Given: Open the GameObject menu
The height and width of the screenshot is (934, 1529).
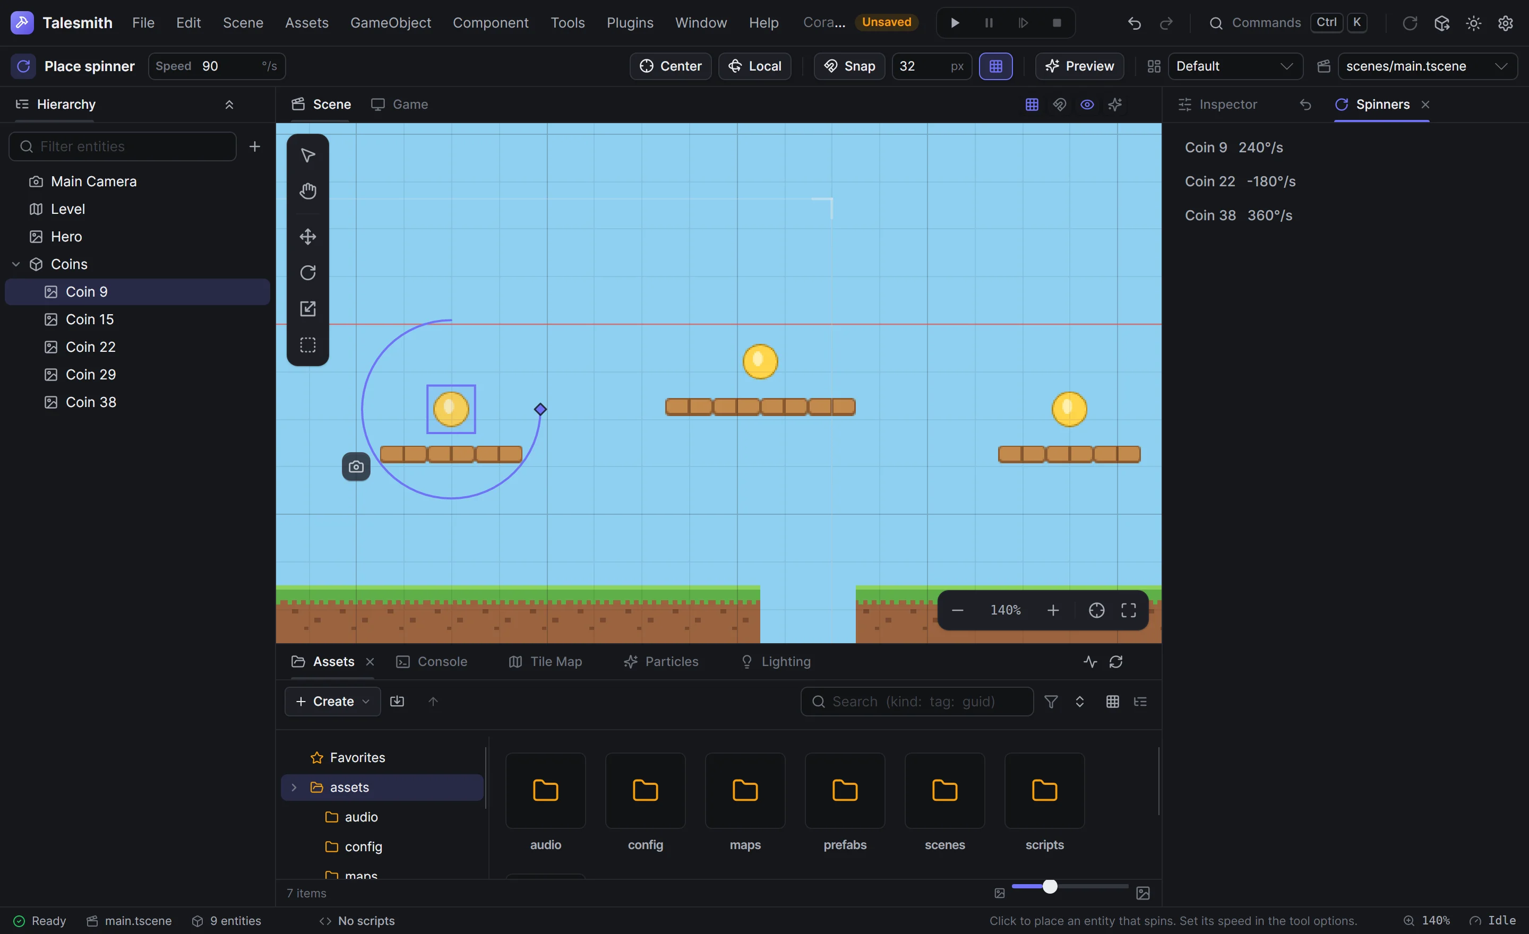Looking at the screenshot, I should point(390,23).
